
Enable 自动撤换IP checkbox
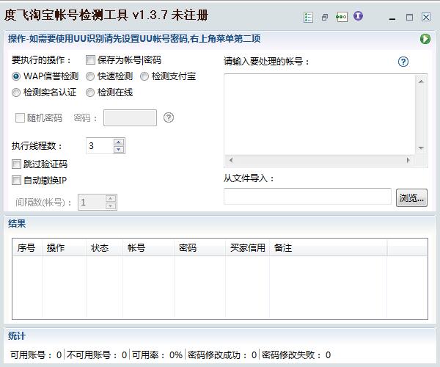coord(16,180)
